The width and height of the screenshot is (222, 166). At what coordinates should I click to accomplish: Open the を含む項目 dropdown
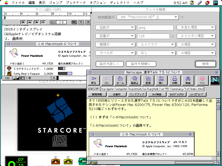click(196, 27)
